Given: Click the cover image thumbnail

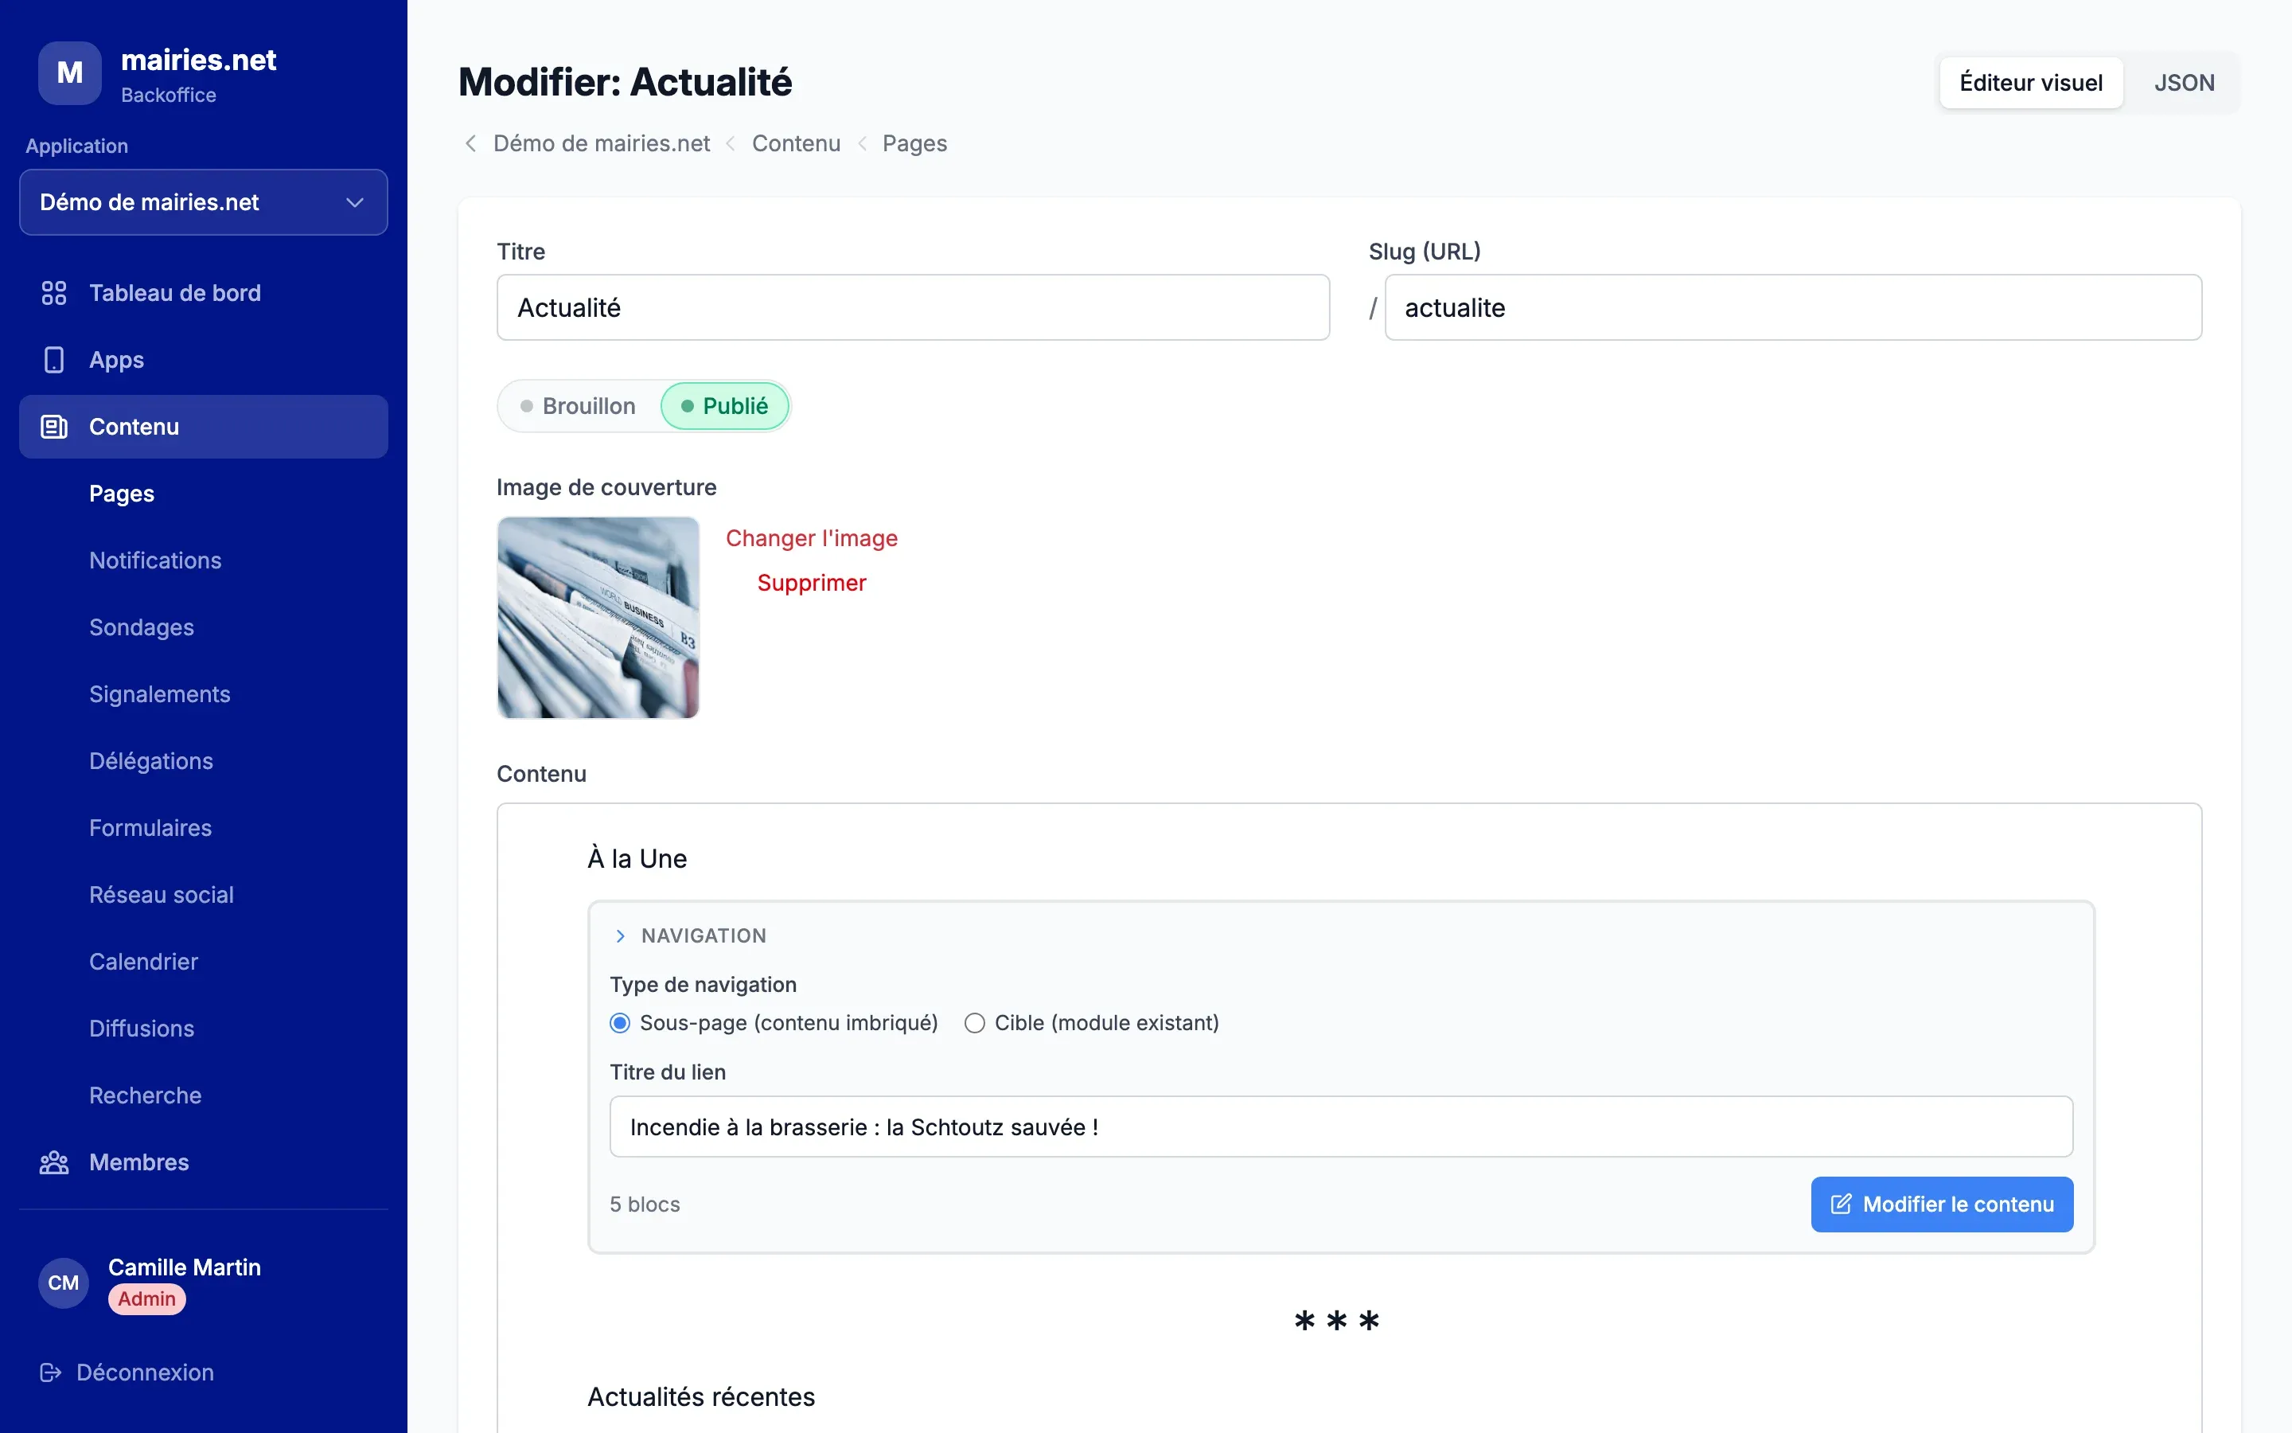Looking at the screenshot, I should [x=598, y=617].
